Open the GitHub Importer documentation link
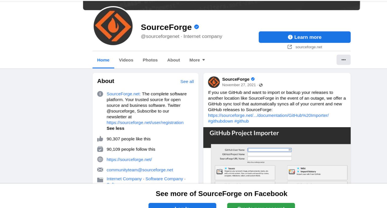 tap(268, 115)
